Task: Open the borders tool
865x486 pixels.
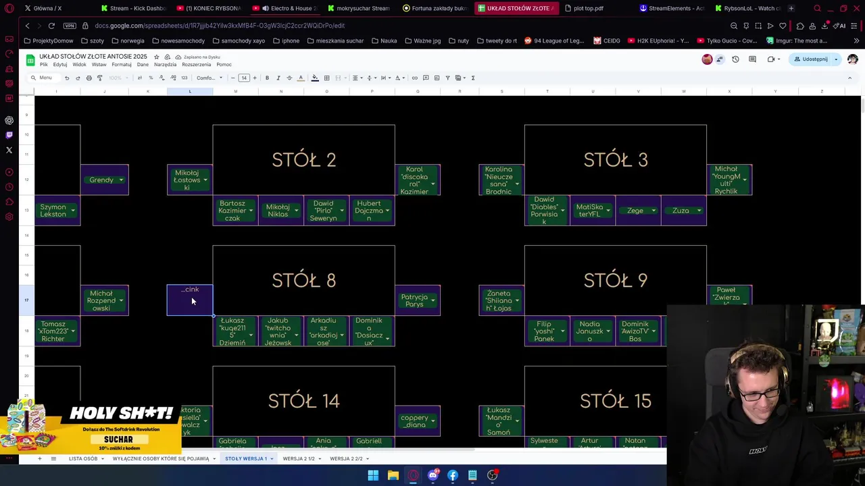Action: pos(326,78)
